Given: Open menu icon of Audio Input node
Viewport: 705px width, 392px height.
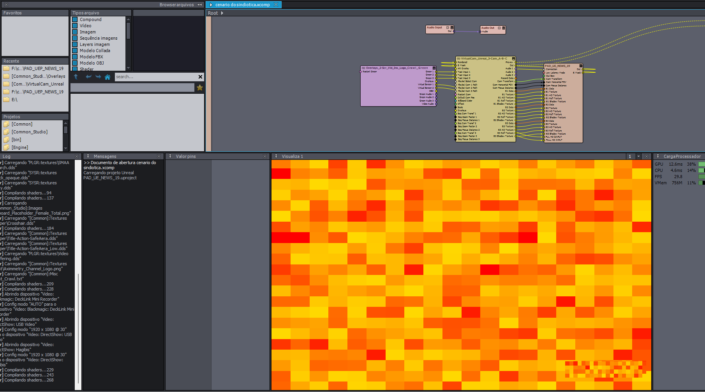Looking at the screenshot, I should click(x=452, y=28).
